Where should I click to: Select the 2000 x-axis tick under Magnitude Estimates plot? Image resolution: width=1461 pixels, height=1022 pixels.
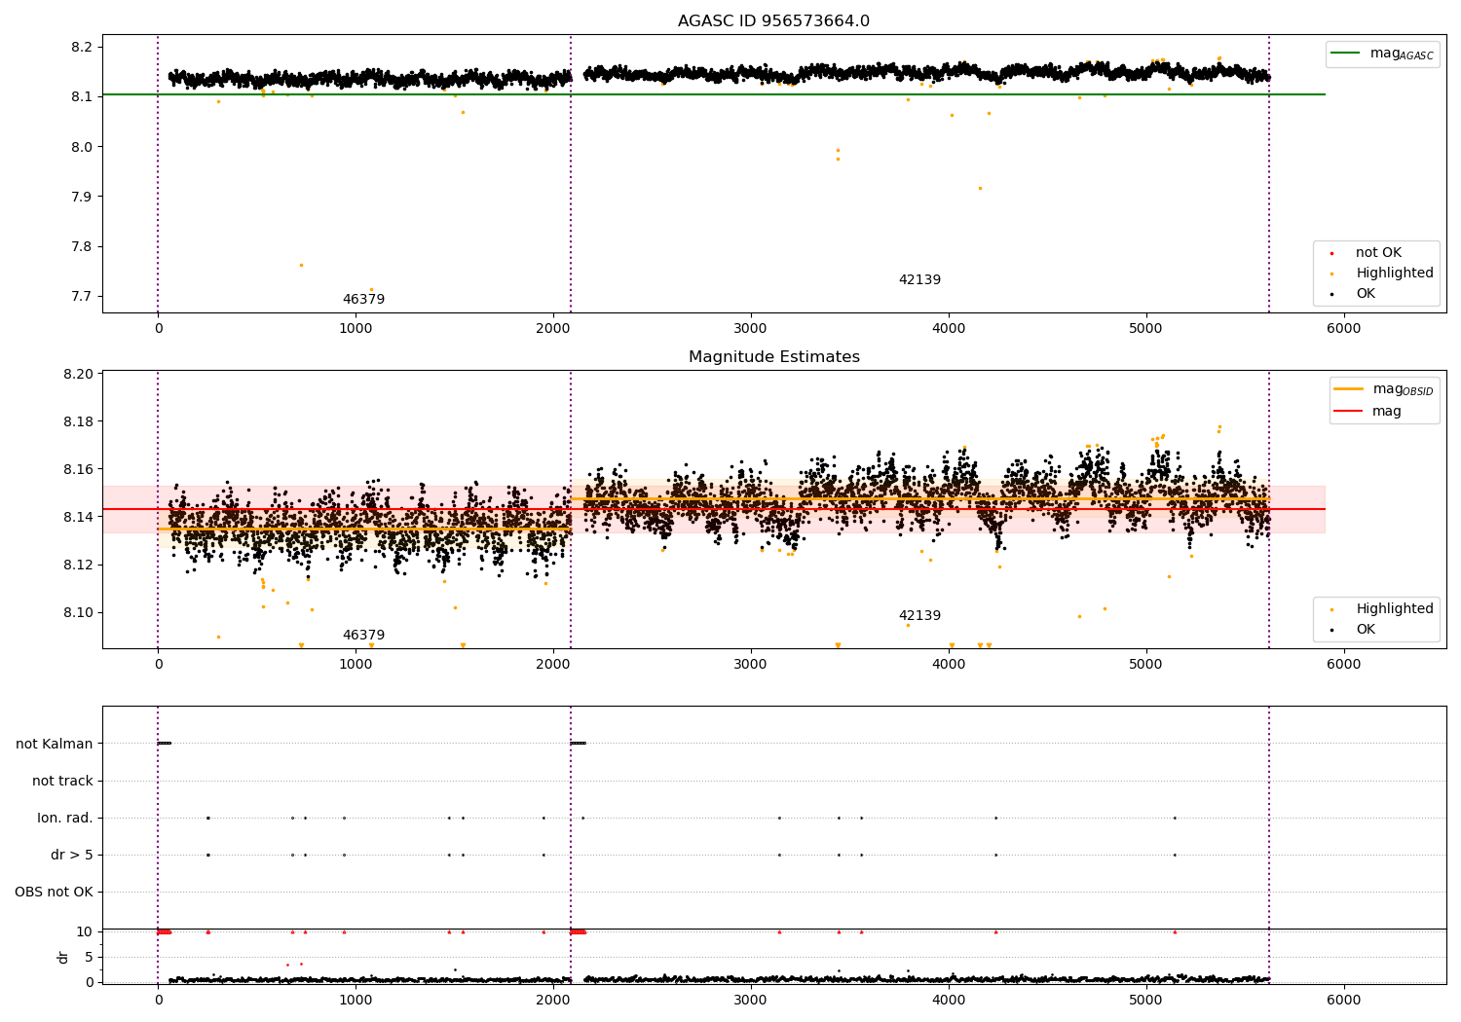pos(553,665)
